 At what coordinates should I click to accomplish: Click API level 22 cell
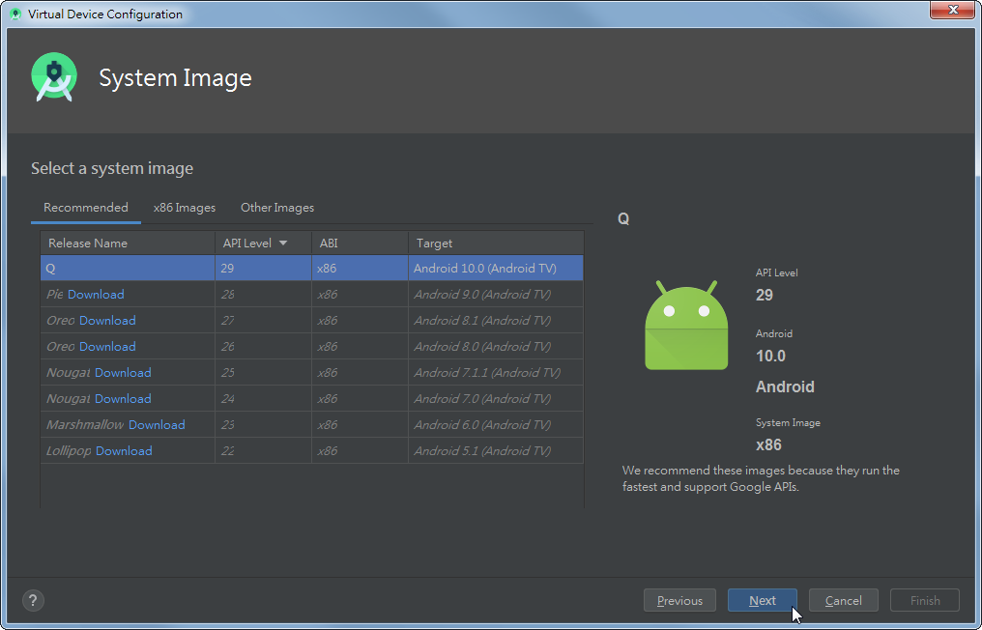264,451
